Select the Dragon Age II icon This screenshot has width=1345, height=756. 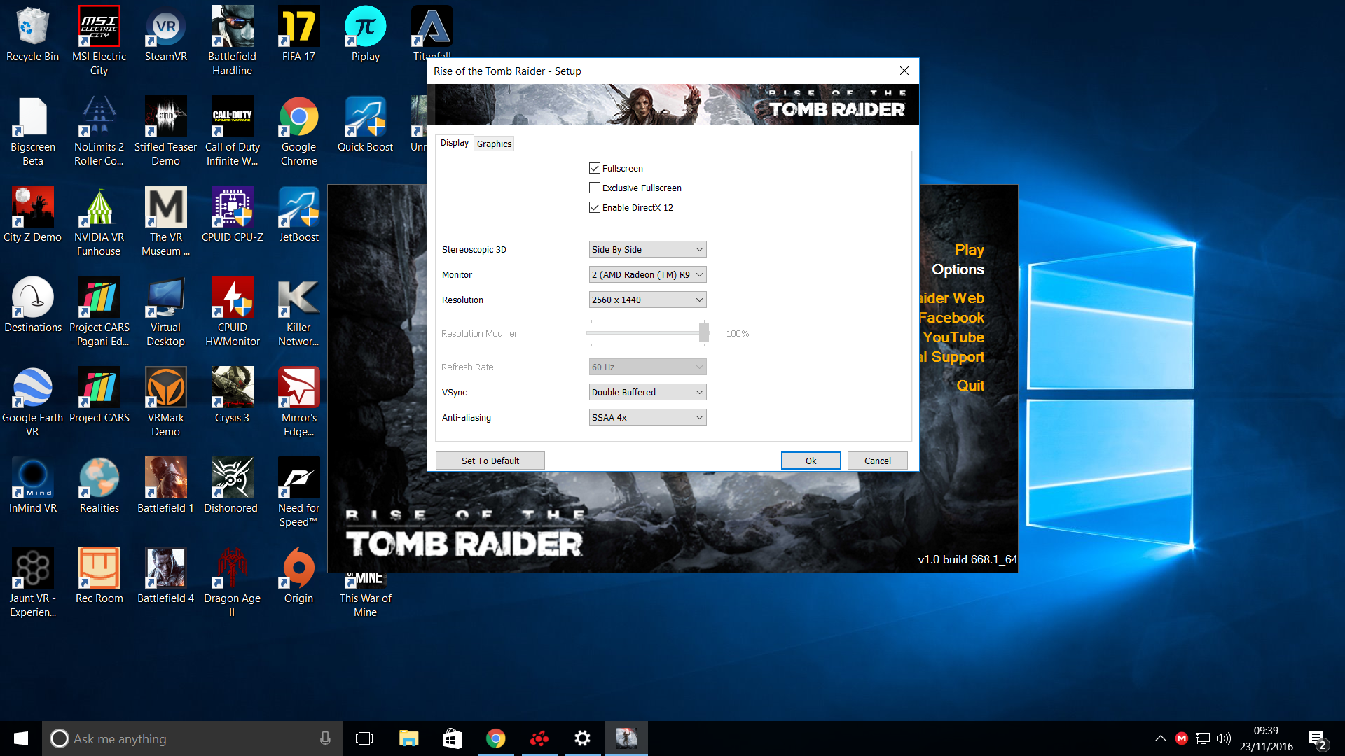coord(232,583)
